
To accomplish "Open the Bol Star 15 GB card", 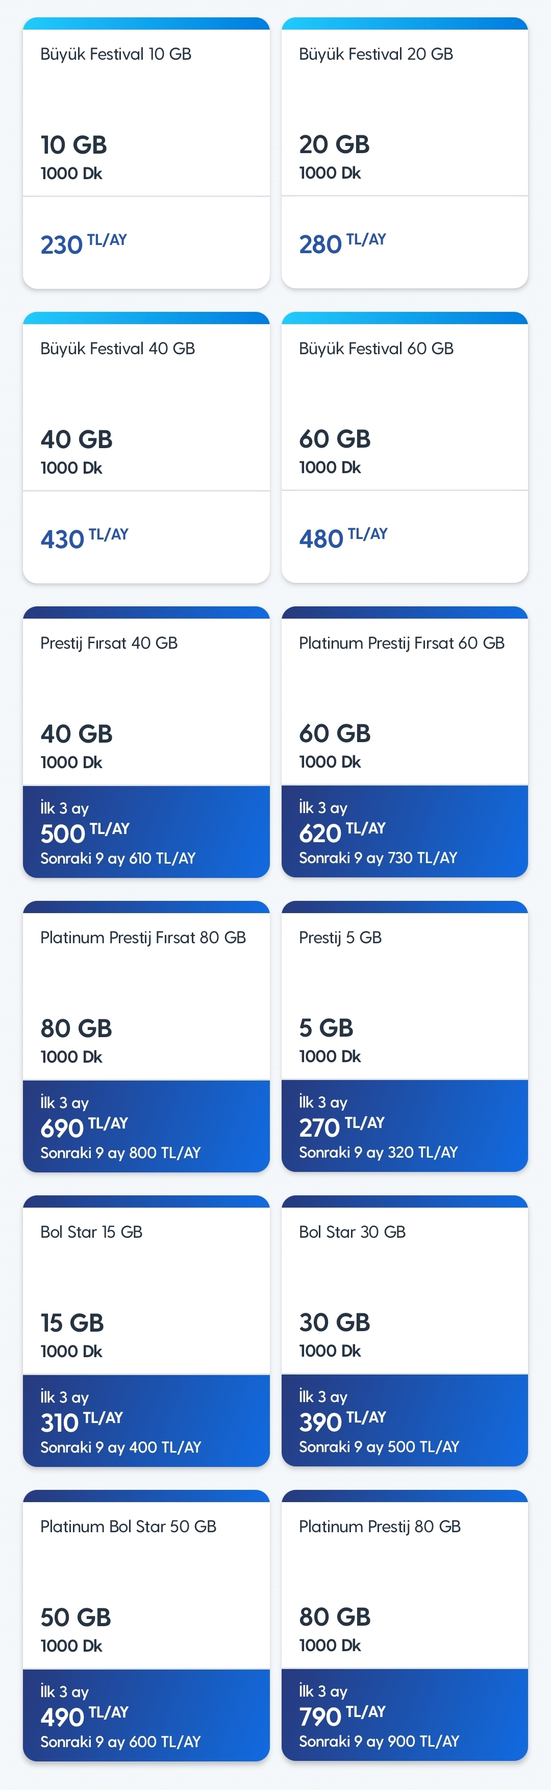I will (x=146, y=1331).
